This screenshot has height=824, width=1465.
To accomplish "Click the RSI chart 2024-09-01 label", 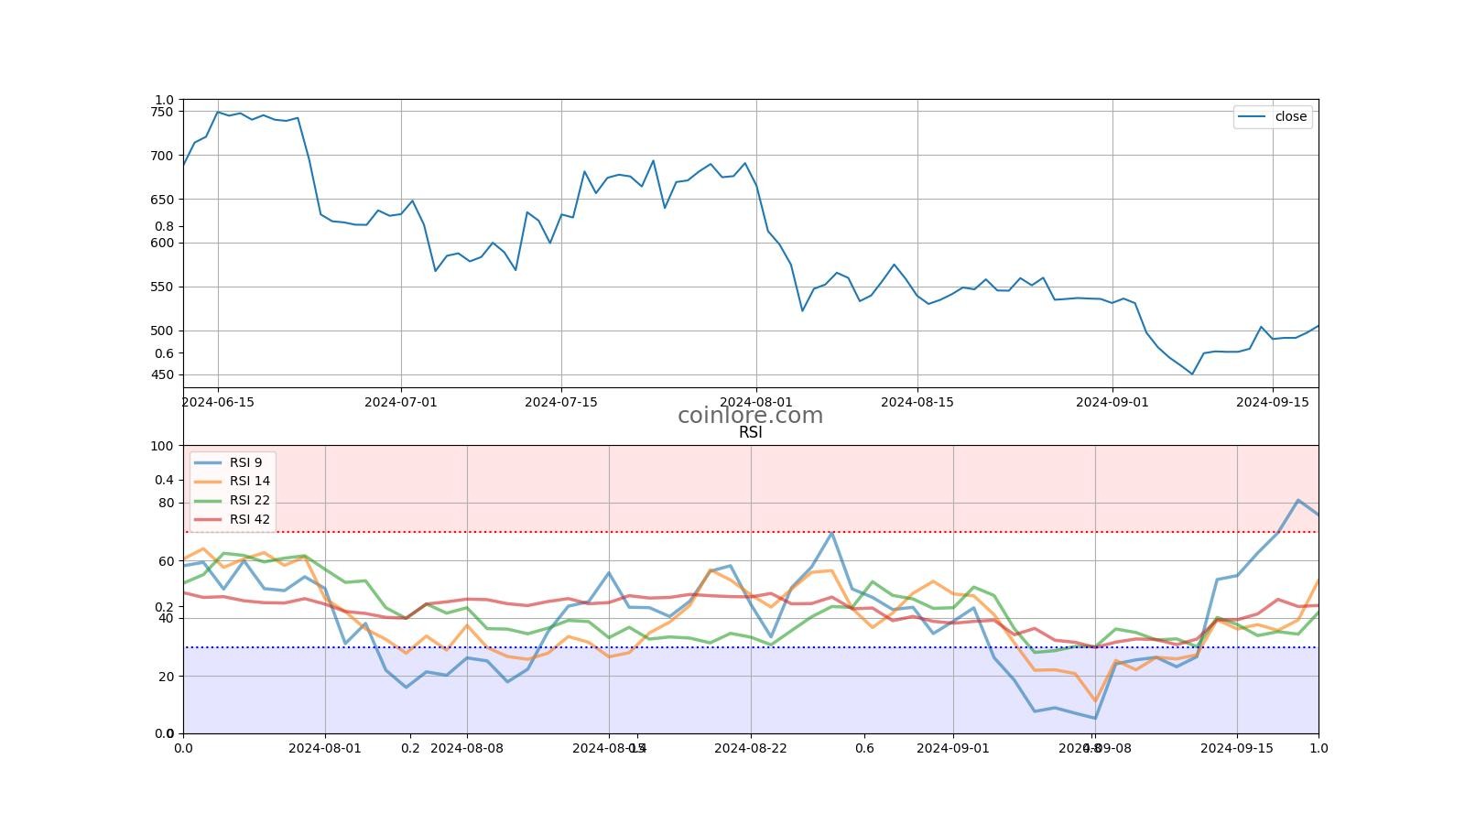I will tap(953, 748).
